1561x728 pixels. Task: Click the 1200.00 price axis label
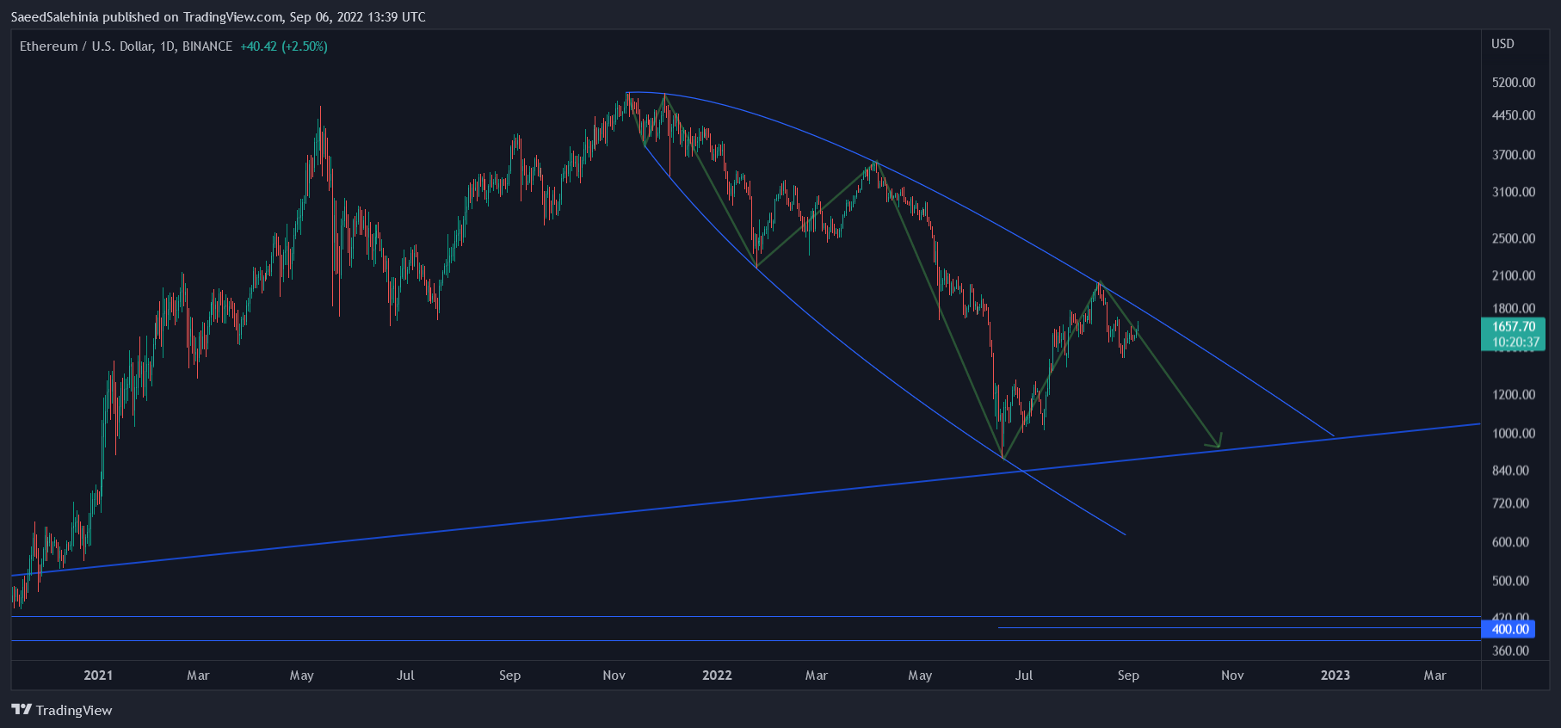1514,394
